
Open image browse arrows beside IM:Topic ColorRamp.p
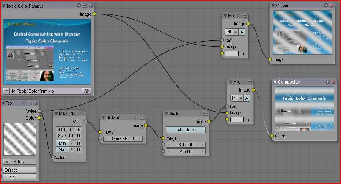[x=7, y=91]
